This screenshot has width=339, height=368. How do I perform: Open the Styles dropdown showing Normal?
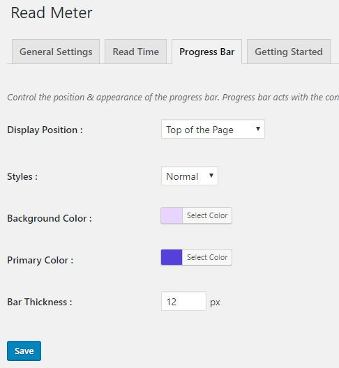click(190, 176)
